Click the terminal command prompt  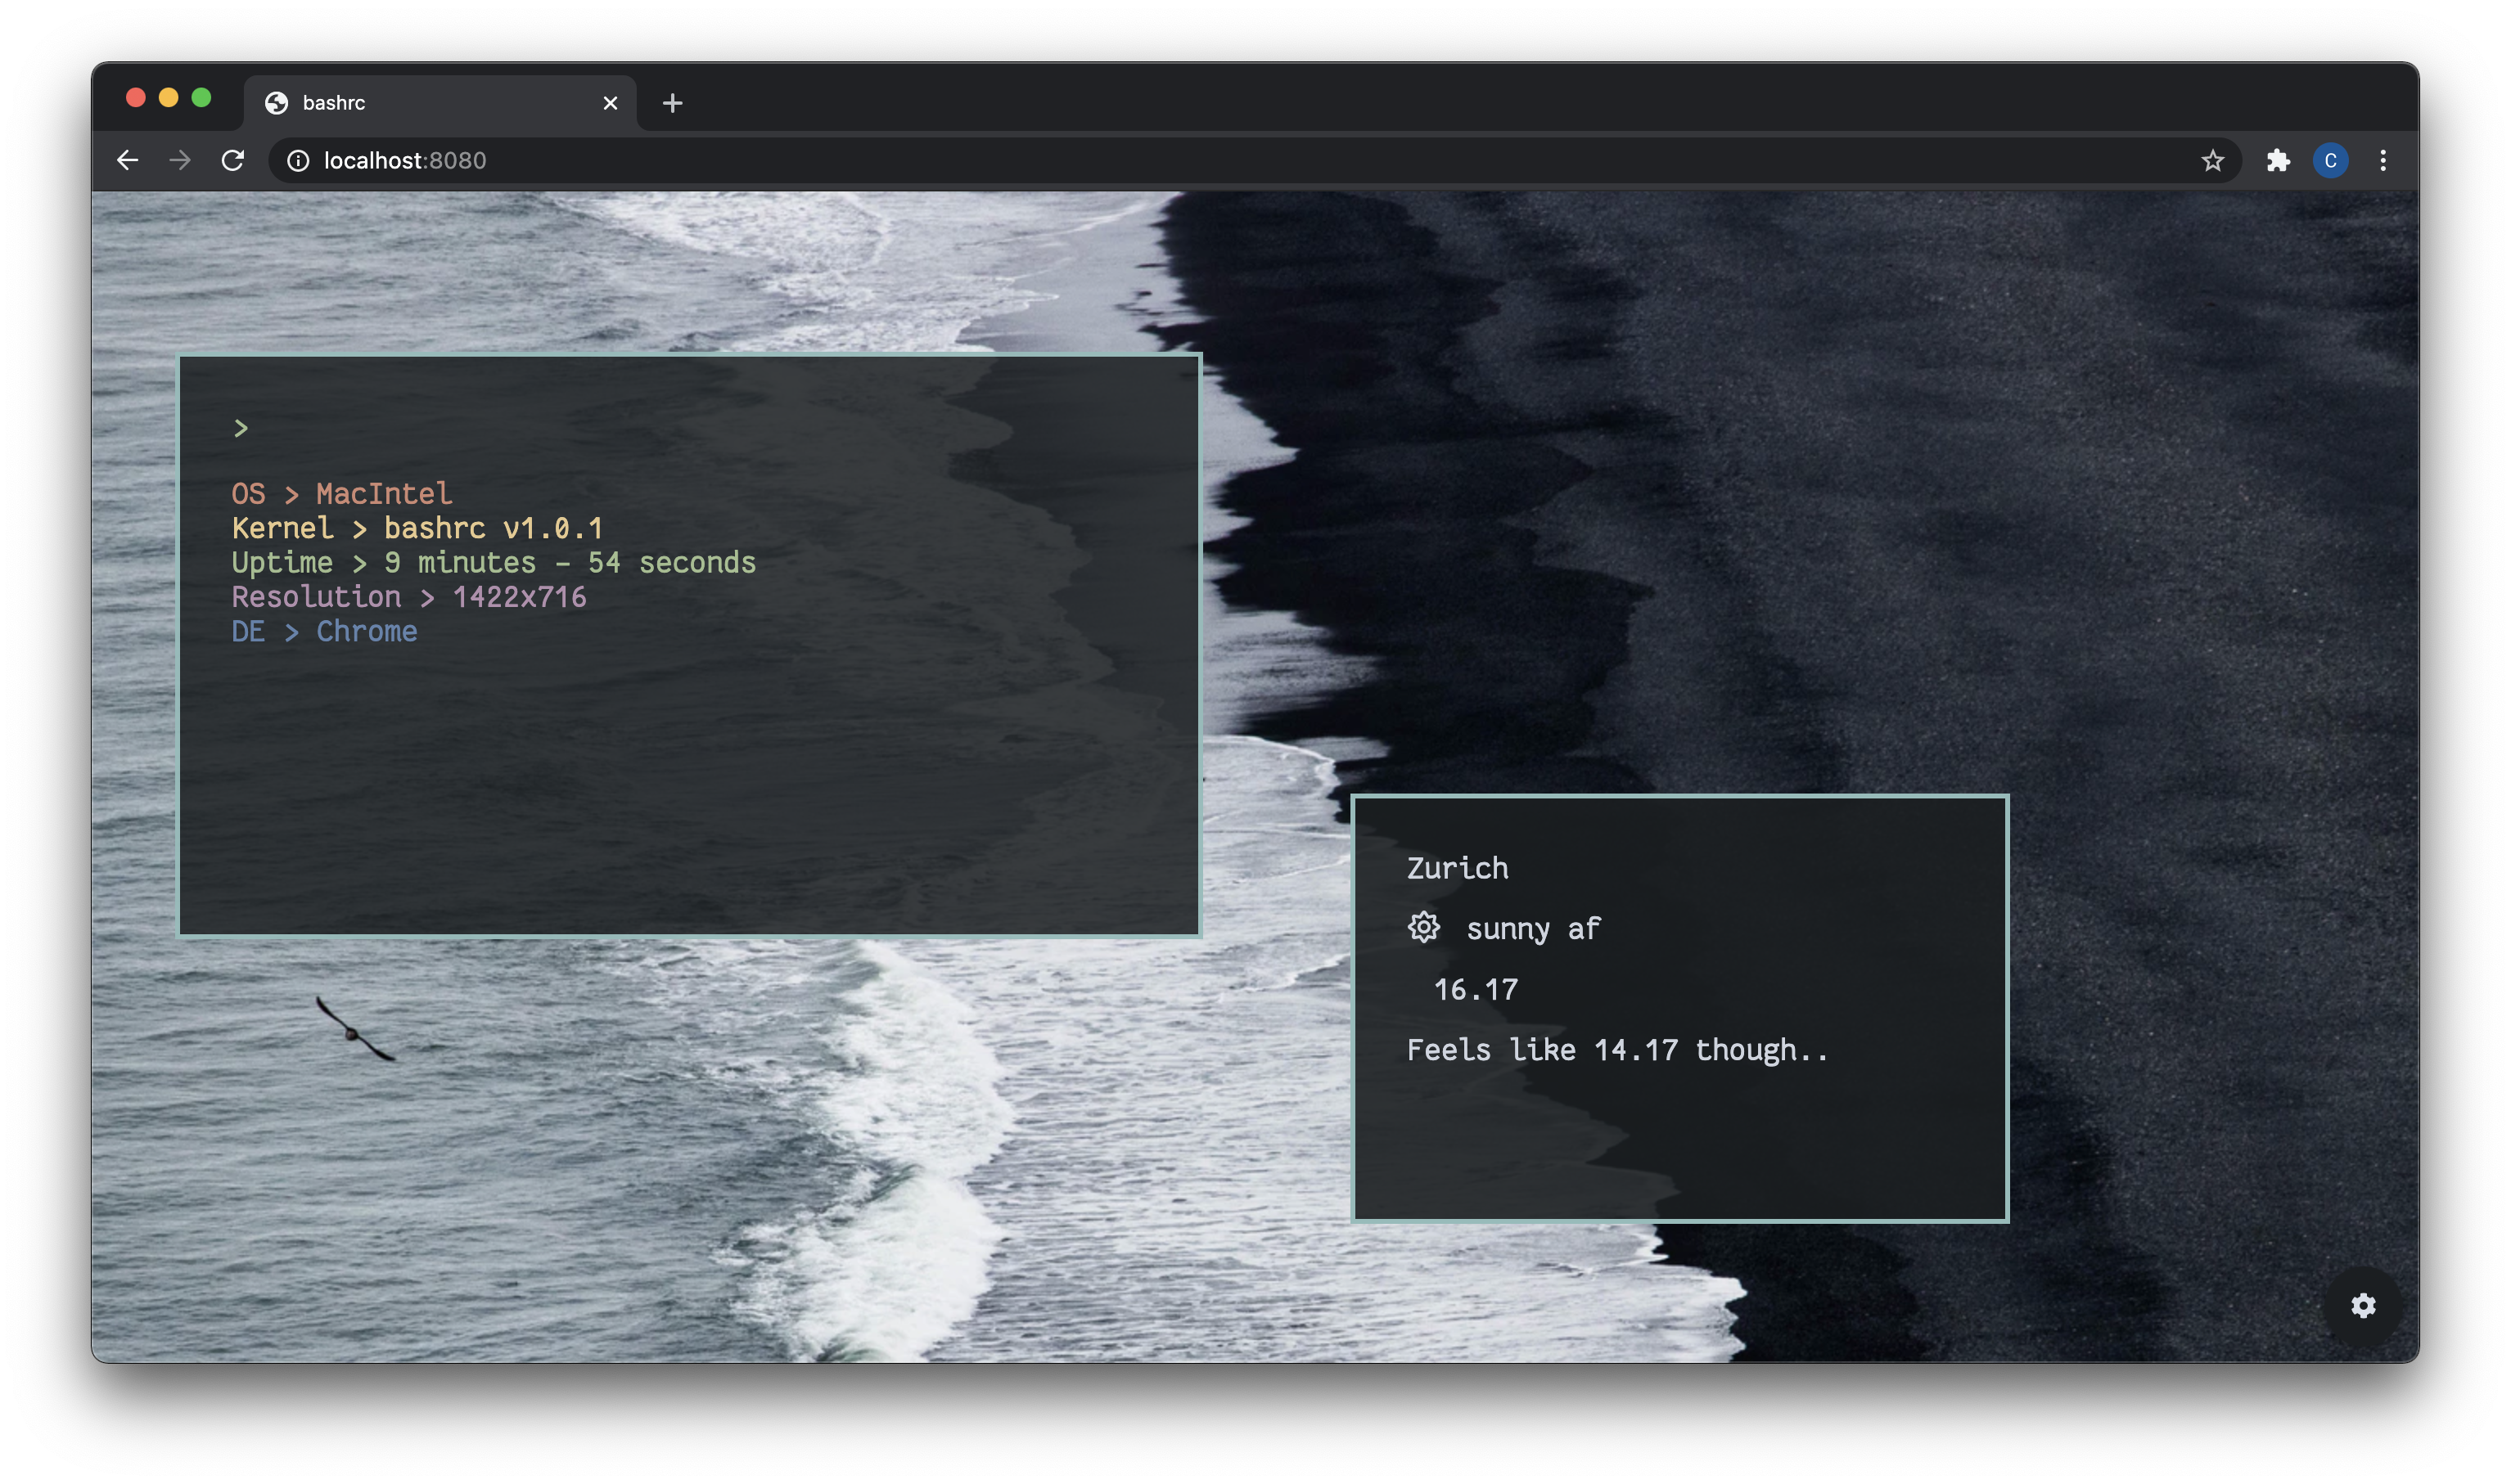240,427
